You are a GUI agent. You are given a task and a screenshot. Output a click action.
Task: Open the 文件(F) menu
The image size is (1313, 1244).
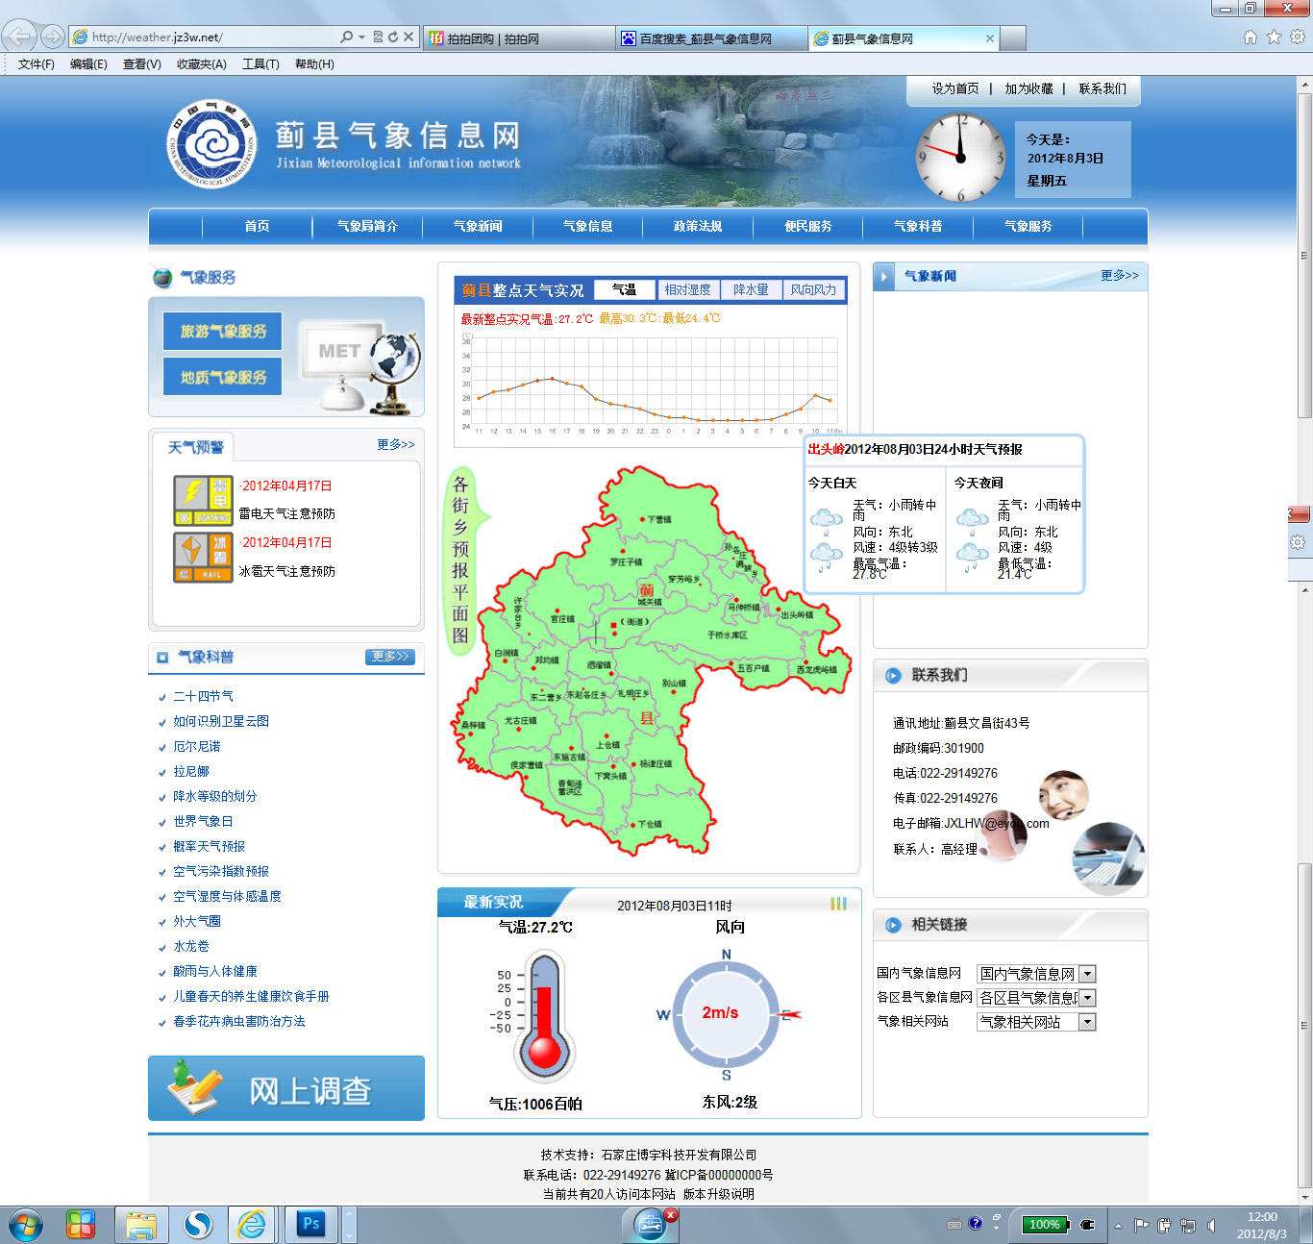37,64
